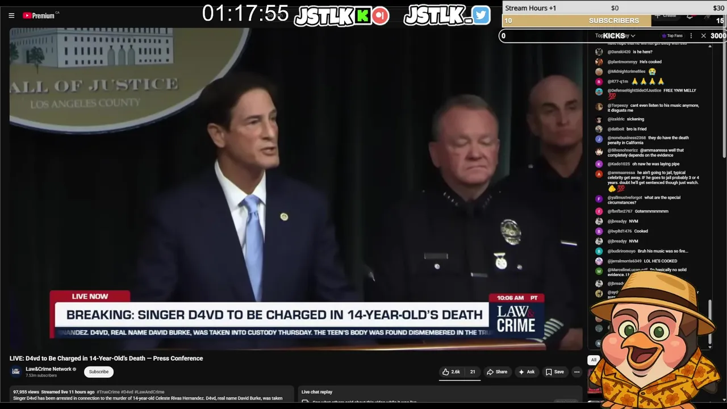Open @Silvanohnerizz's chat avatar
Image resolution: width=727 pixels, height=409 pixels.
click(599, 152)
